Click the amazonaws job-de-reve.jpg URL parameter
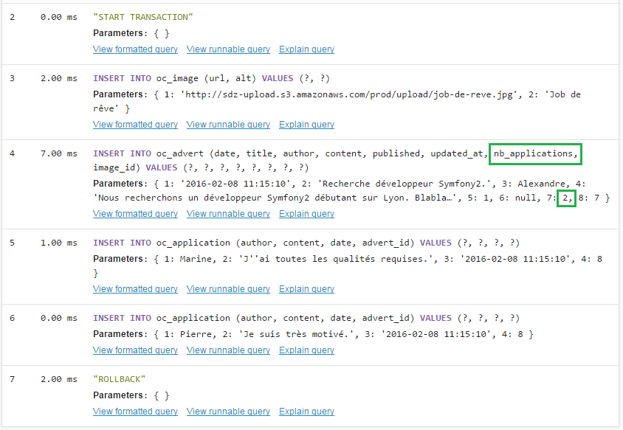Image resolution: width=623 pixels, height=430 pixels. pos(351,94)
